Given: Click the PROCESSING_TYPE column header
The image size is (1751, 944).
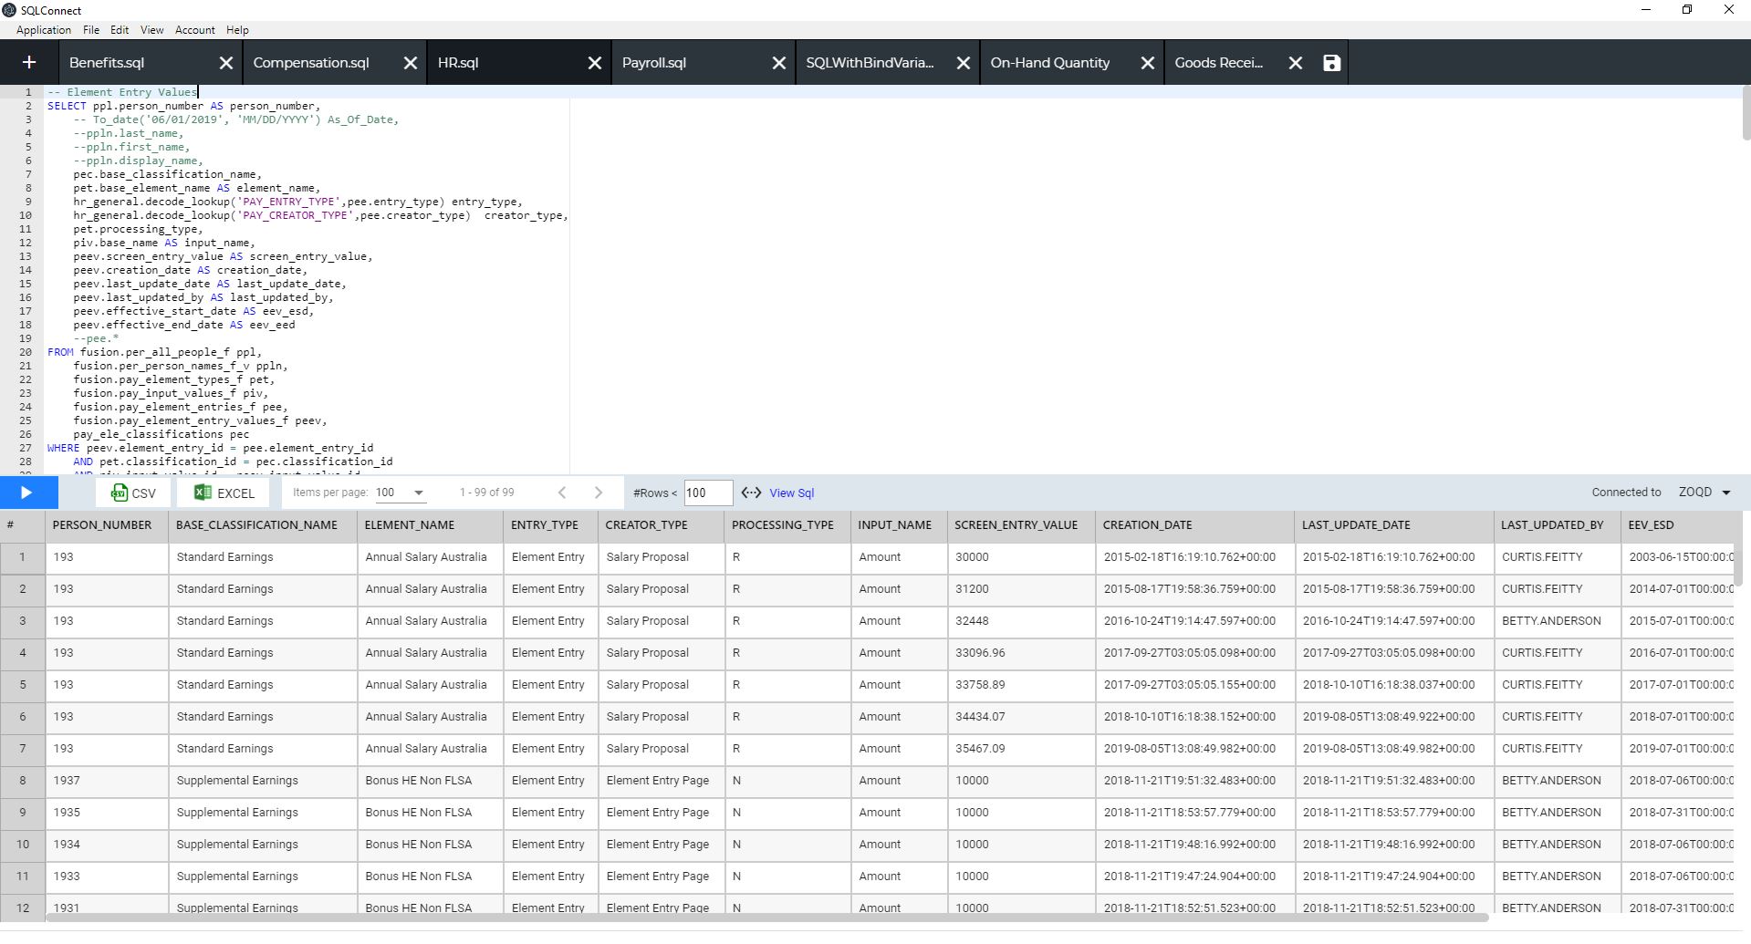Looking at the screenshot, I should [x=787, y=525].
